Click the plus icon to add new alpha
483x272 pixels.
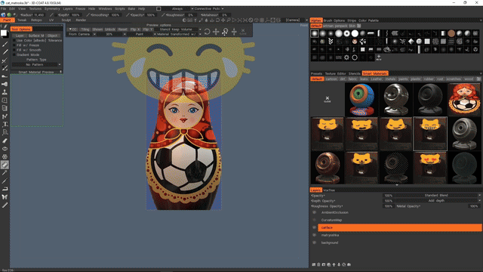pos(379,57)
